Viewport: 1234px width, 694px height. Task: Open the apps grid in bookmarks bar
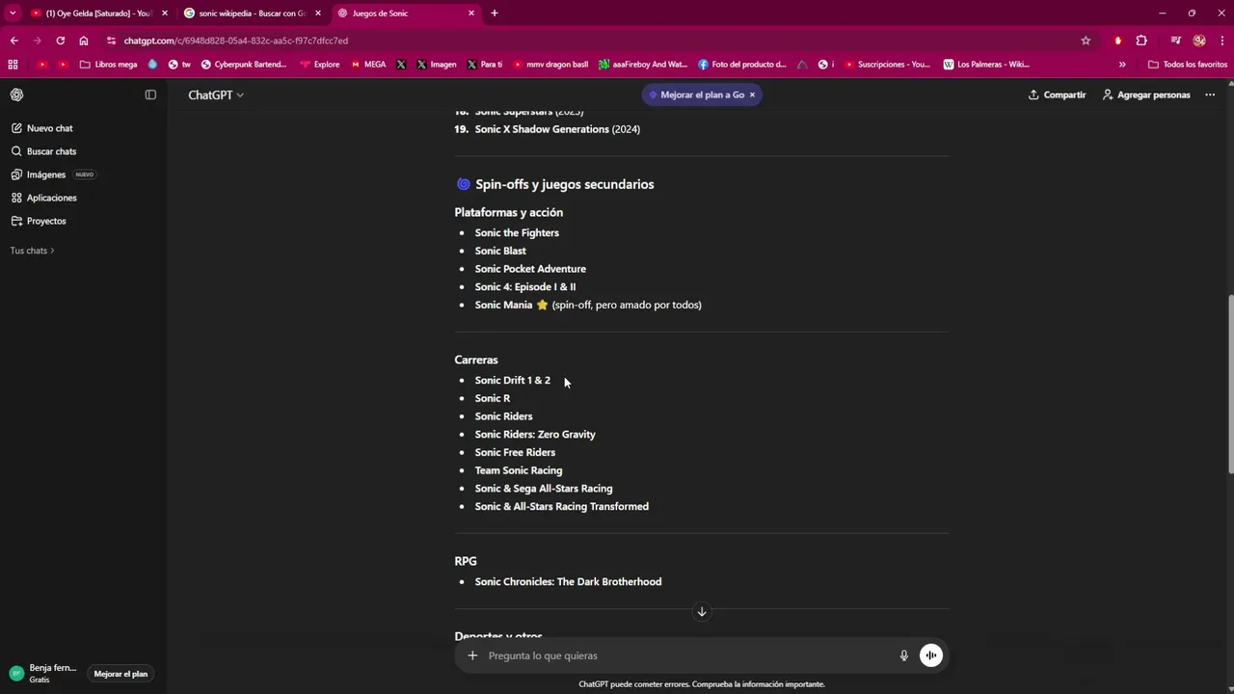coord(13,65)
